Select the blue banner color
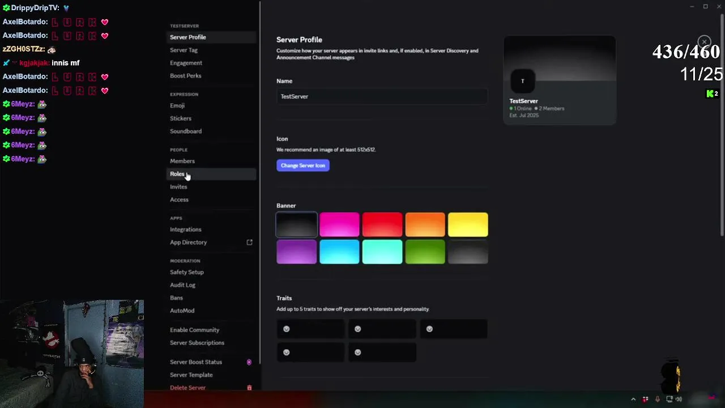 click(339, 252)
